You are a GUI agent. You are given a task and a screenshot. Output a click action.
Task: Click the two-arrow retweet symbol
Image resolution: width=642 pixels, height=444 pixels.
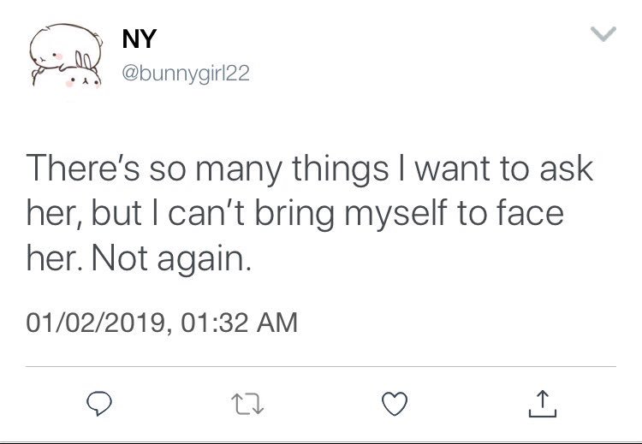click(x=244, y=401)
